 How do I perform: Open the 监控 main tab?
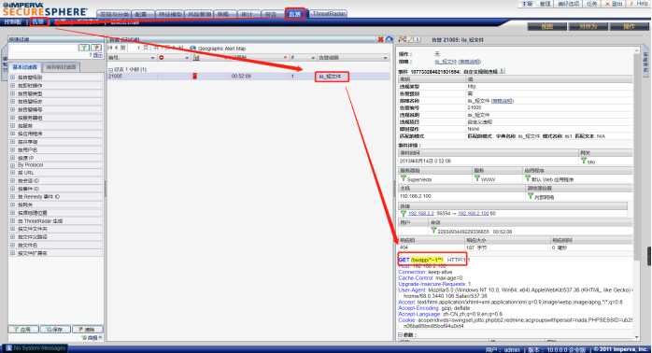tap(295, 14)
